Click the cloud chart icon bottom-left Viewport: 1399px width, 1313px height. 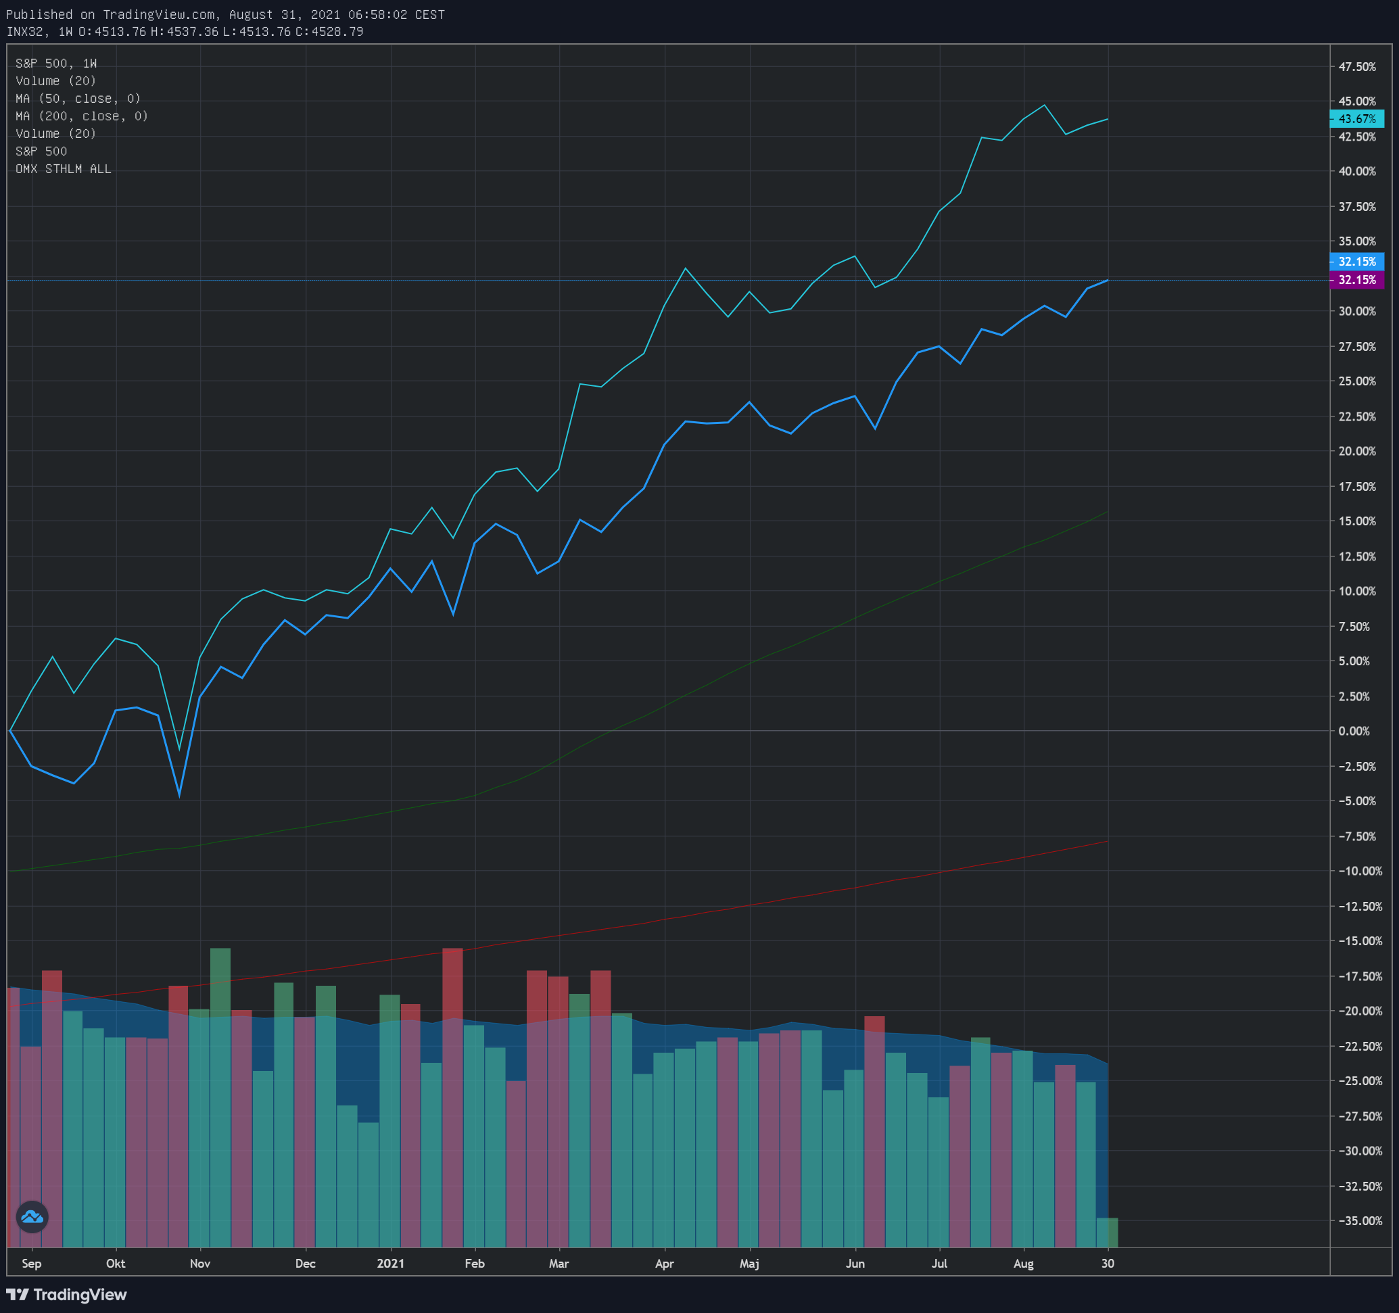point(32,1216)
